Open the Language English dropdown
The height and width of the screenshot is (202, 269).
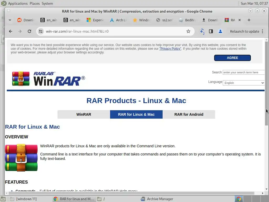pyautogui.click(x=244, y=83)
